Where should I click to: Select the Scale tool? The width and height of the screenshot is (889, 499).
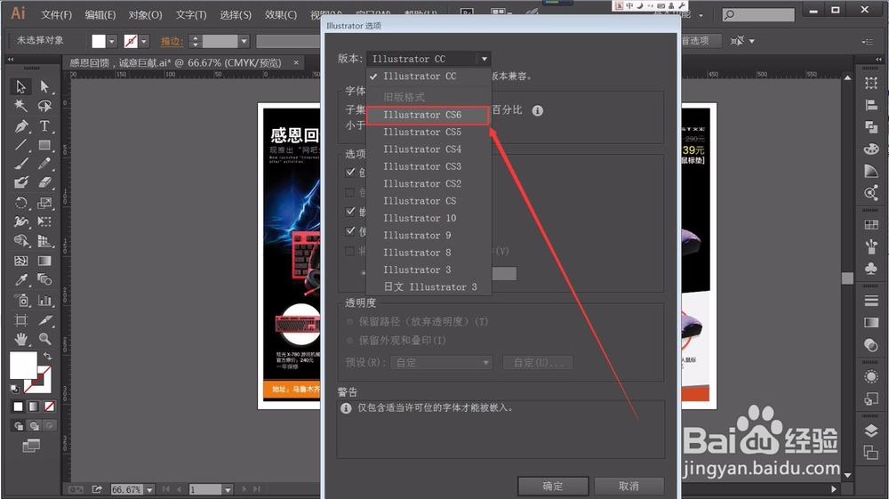click(44, 203)
